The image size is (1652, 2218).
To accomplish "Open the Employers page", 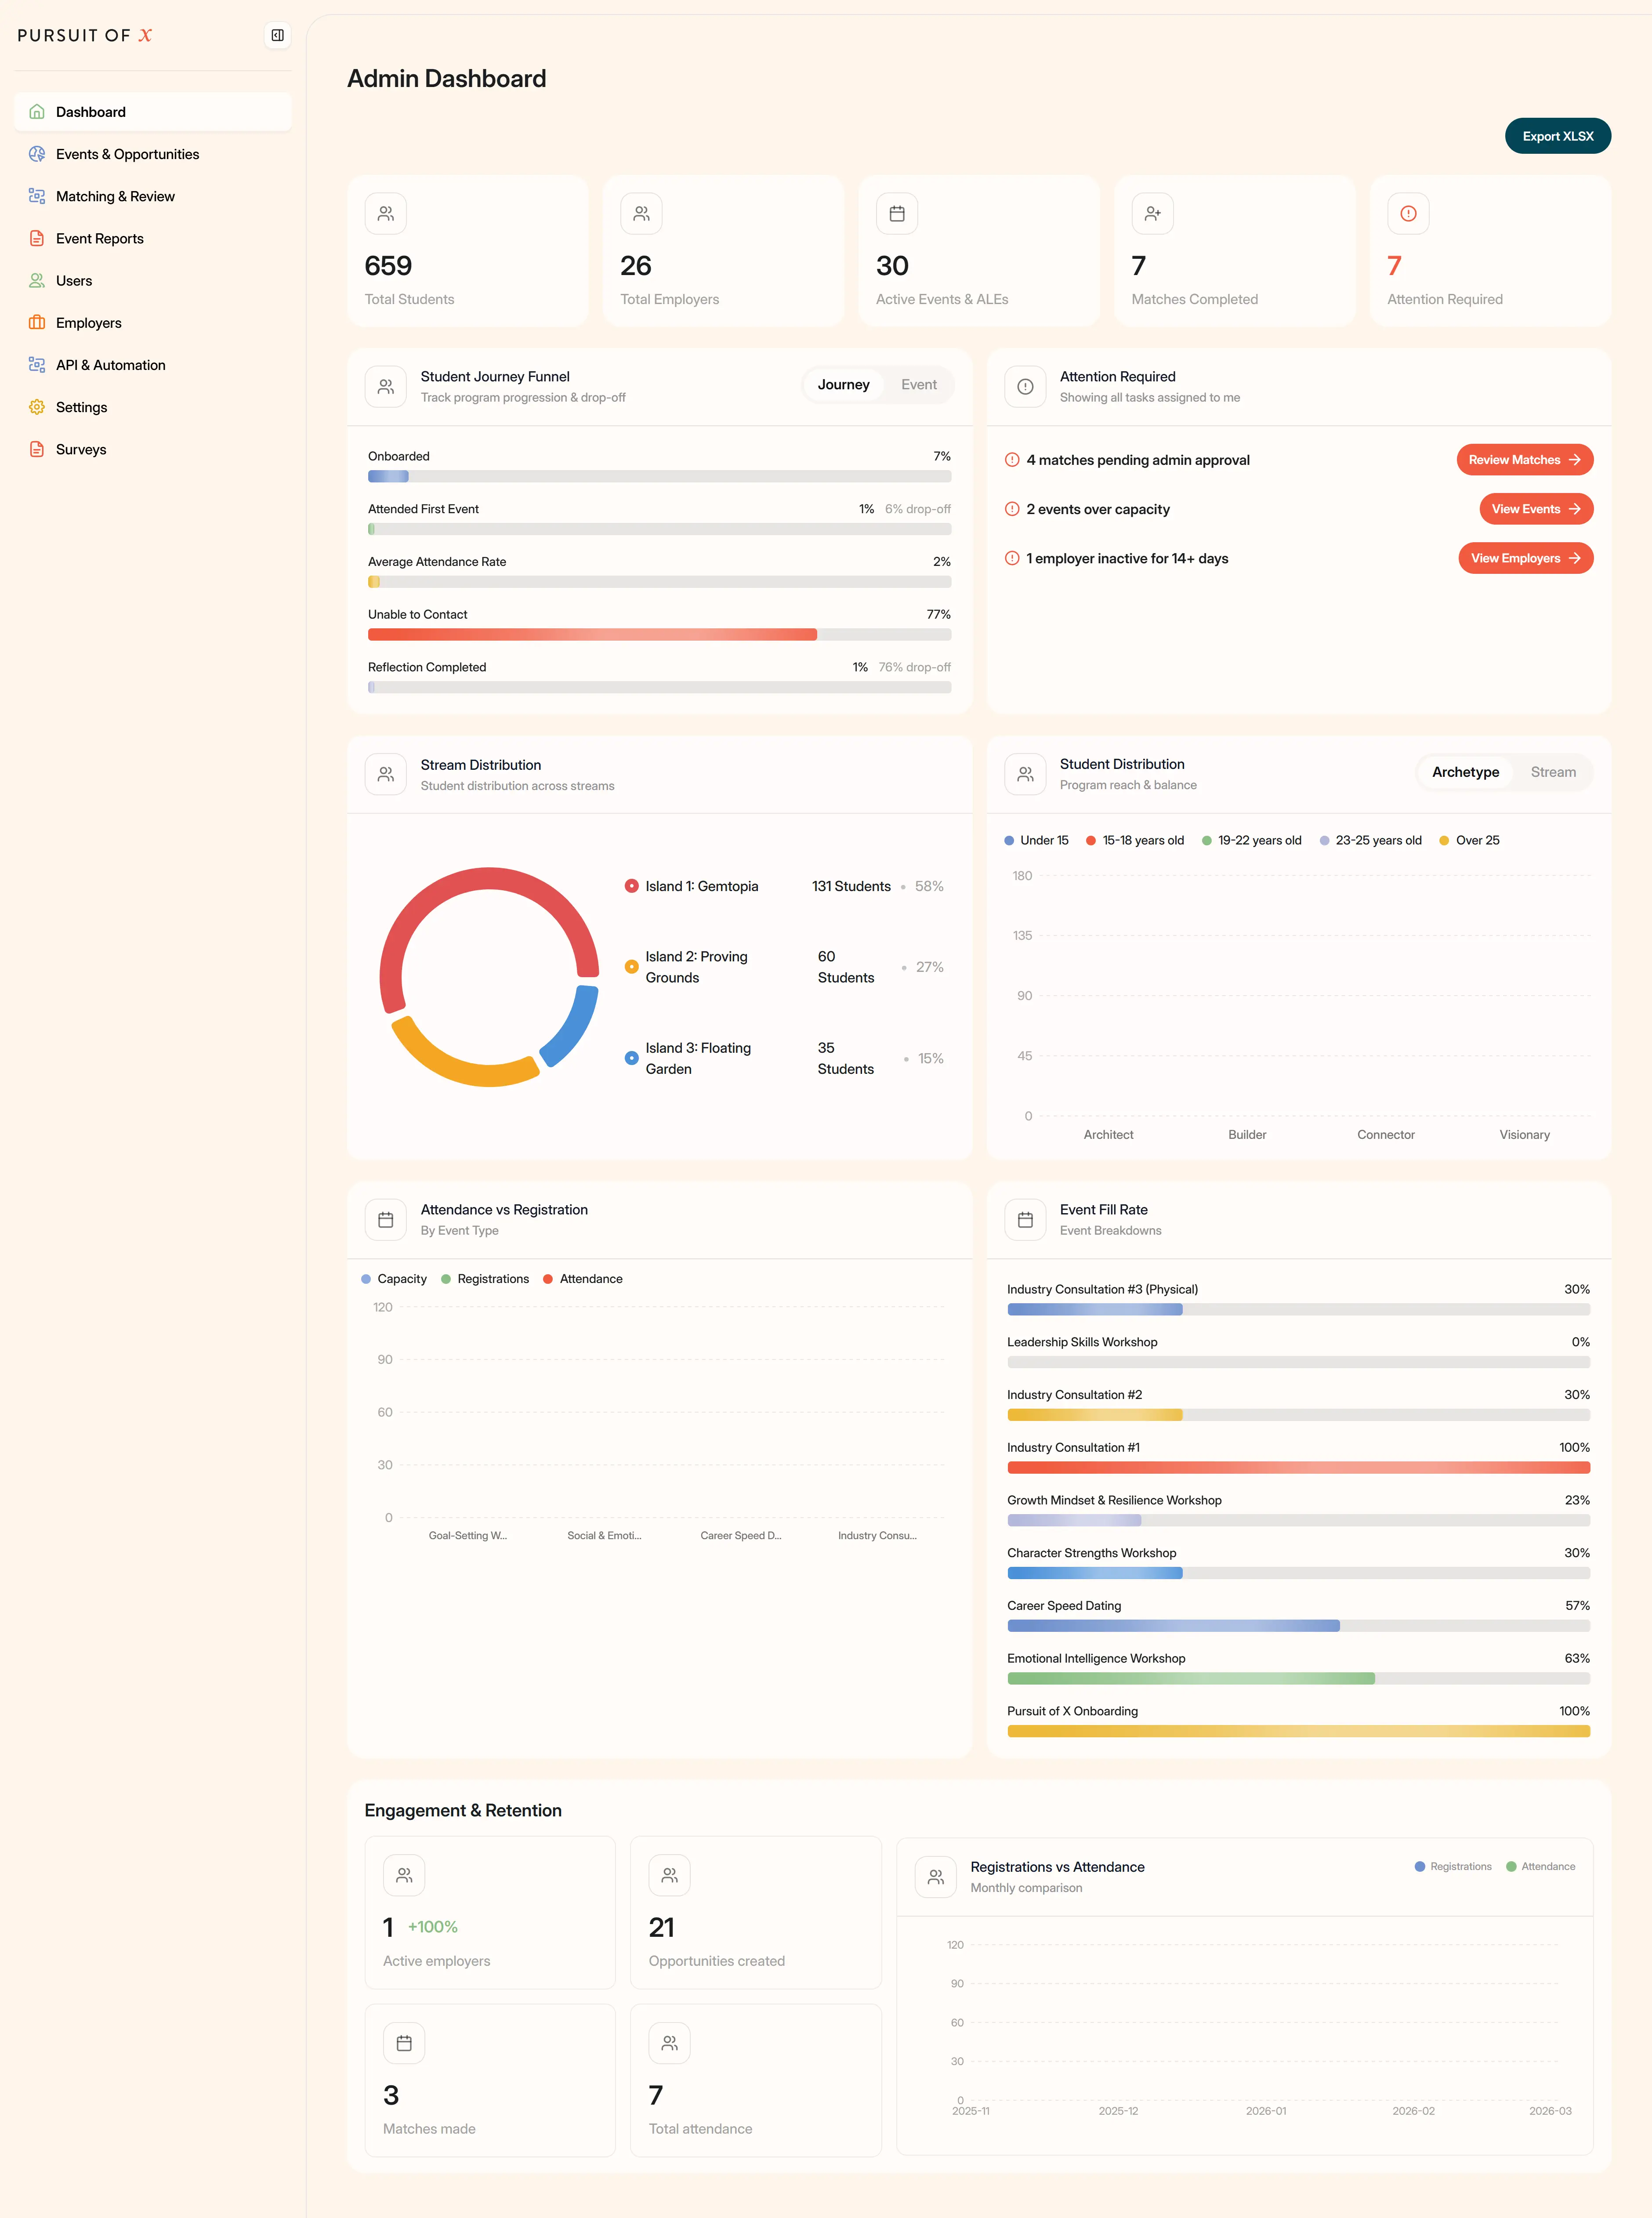I will click(153, 323).
